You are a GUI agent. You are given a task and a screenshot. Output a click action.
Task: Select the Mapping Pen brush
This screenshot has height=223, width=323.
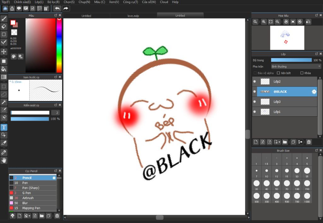tap(33, 208)
